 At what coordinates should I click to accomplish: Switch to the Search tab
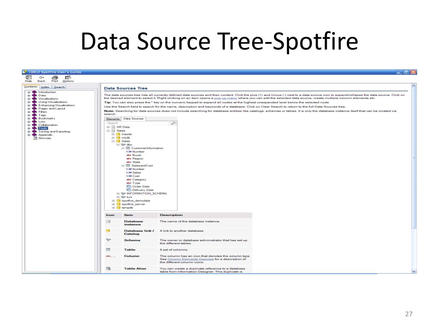pyautogui.click(x=59, y=87)
